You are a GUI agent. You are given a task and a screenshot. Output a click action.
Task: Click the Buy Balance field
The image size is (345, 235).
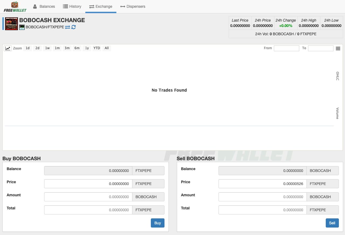(88, 171)
